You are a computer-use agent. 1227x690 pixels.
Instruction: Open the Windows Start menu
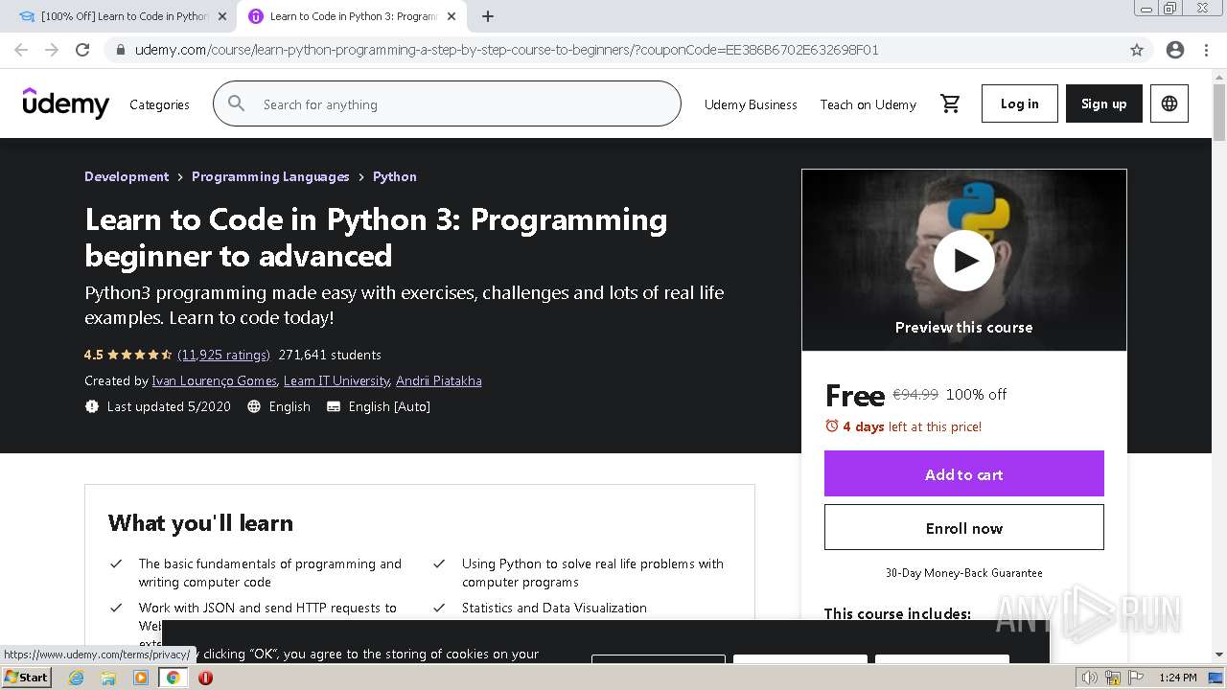[x=27, y=678]
